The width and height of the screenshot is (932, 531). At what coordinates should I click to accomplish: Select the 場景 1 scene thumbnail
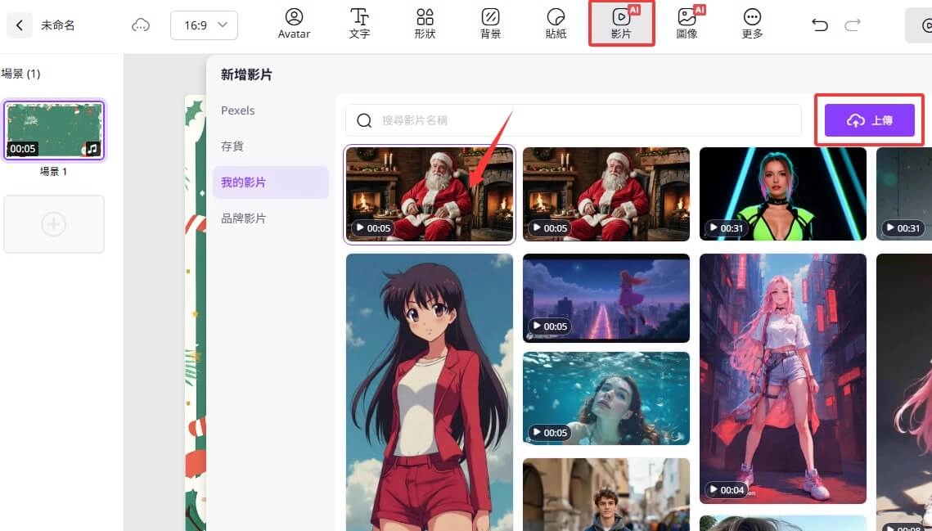[54, 131]
